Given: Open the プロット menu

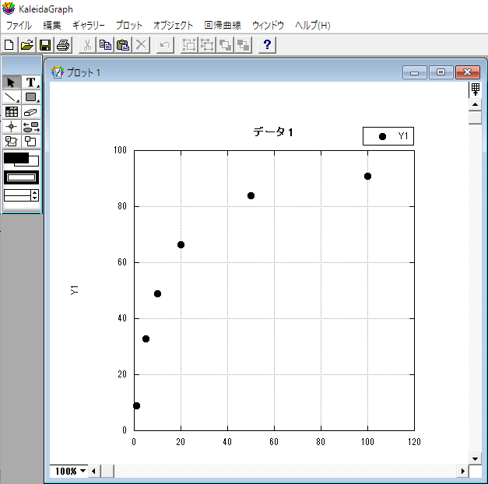Looking at the screenshot, I should 129,26.
